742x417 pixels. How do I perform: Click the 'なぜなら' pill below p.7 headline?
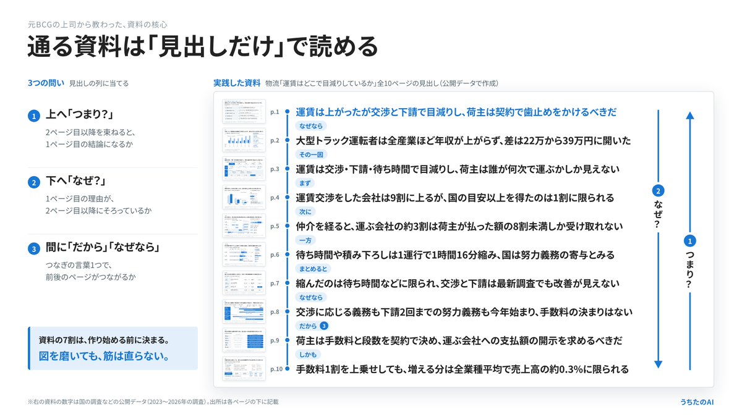pos(310,297)
